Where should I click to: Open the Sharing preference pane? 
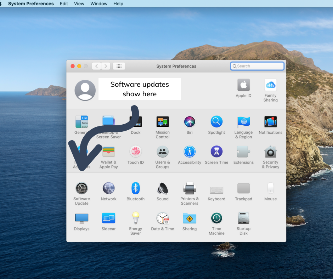click(x=190, y=218)
